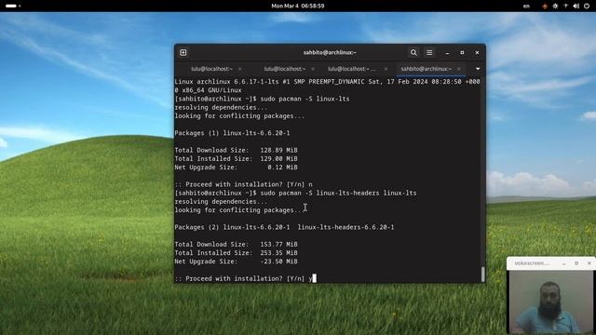Click the network status icon
This screenshot has width=596, height=335.
point(565,6)
